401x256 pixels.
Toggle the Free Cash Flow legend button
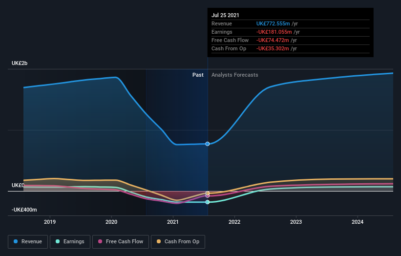click(121, 242)
